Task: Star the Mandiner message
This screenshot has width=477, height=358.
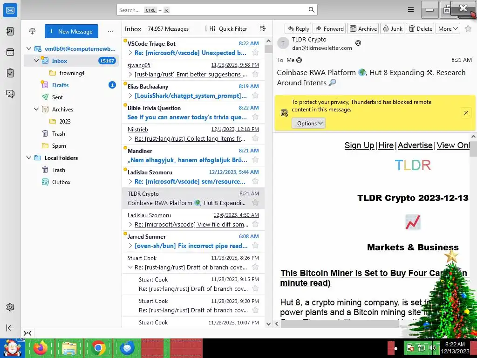Action: click(255, 160)
